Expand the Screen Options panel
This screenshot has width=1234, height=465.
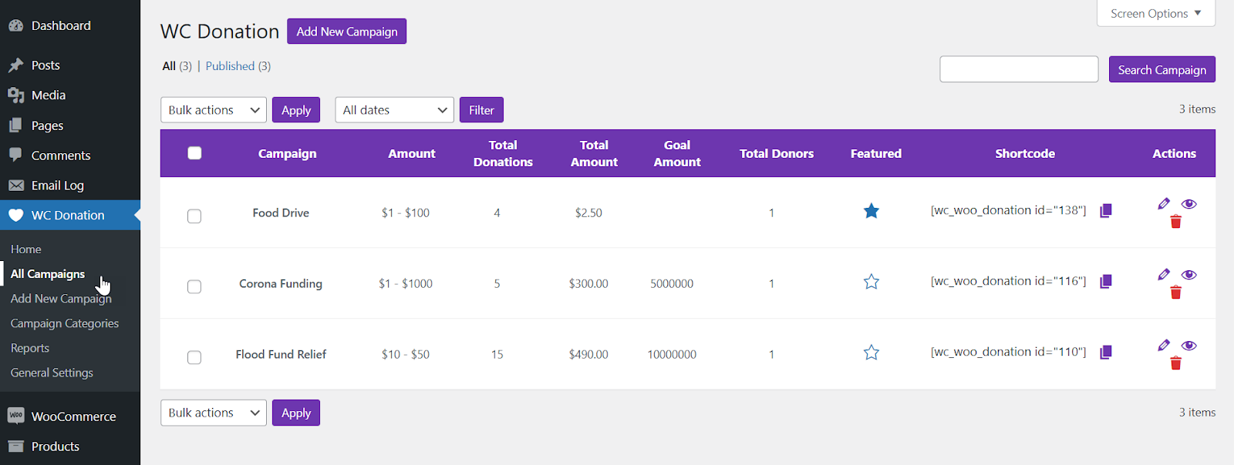[x=1155, y=14]
